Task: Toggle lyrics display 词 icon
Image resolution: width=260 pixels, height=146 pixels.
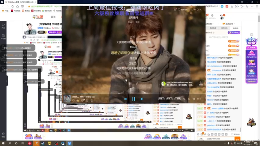Action: (x=194, y=99)
